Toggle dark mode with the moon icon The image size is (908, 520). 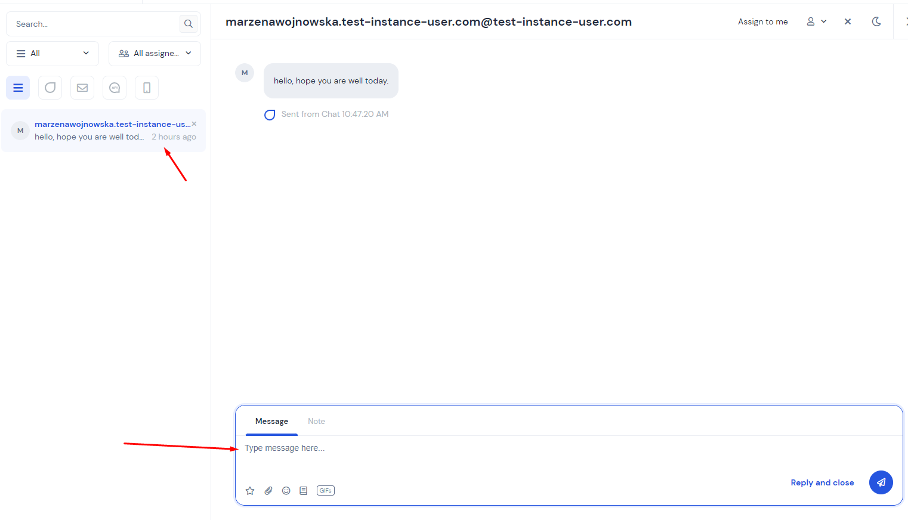876,21
